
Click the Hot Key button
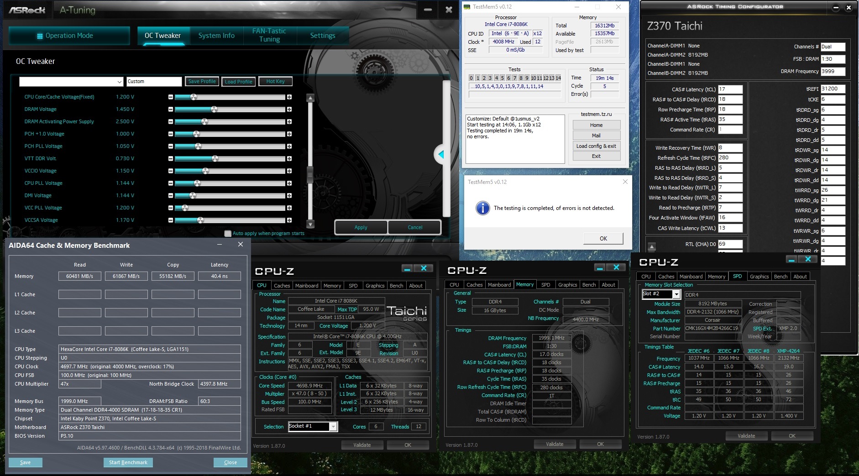[275, 81]
